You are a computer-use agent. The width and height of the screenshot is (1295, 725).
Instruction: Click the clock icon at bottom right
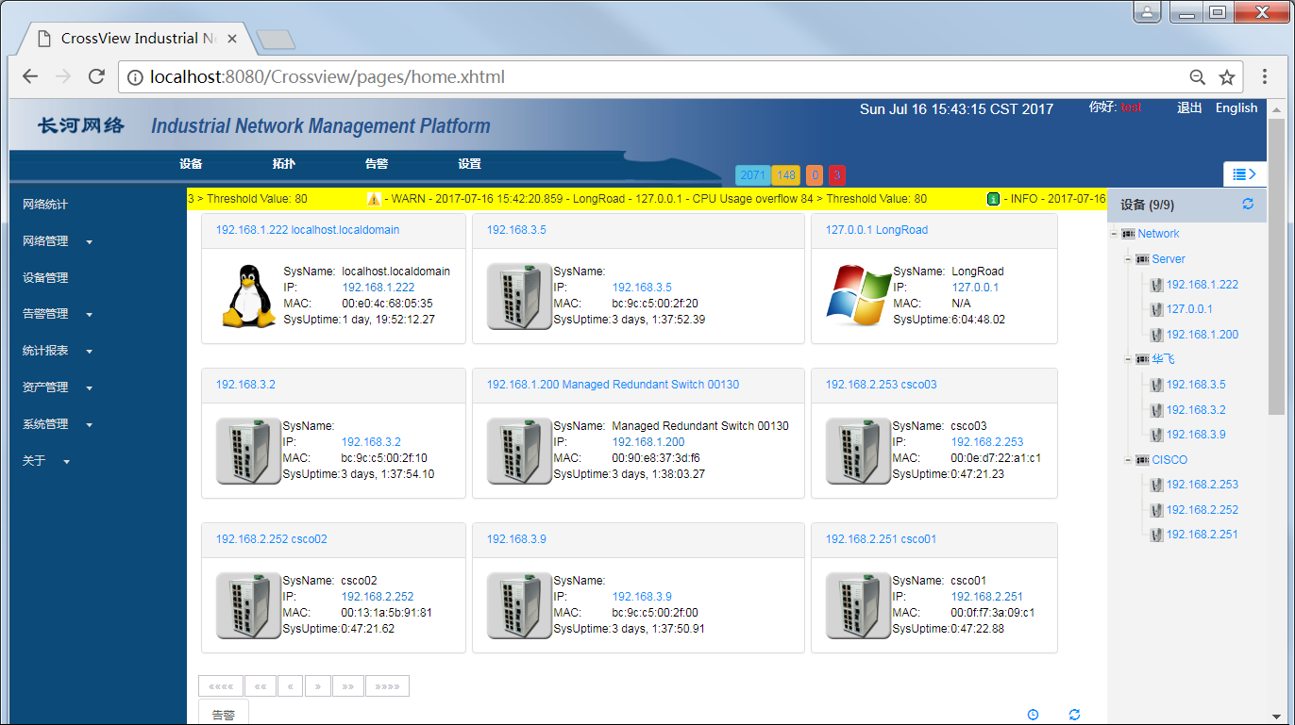(x=1033, y=715)
